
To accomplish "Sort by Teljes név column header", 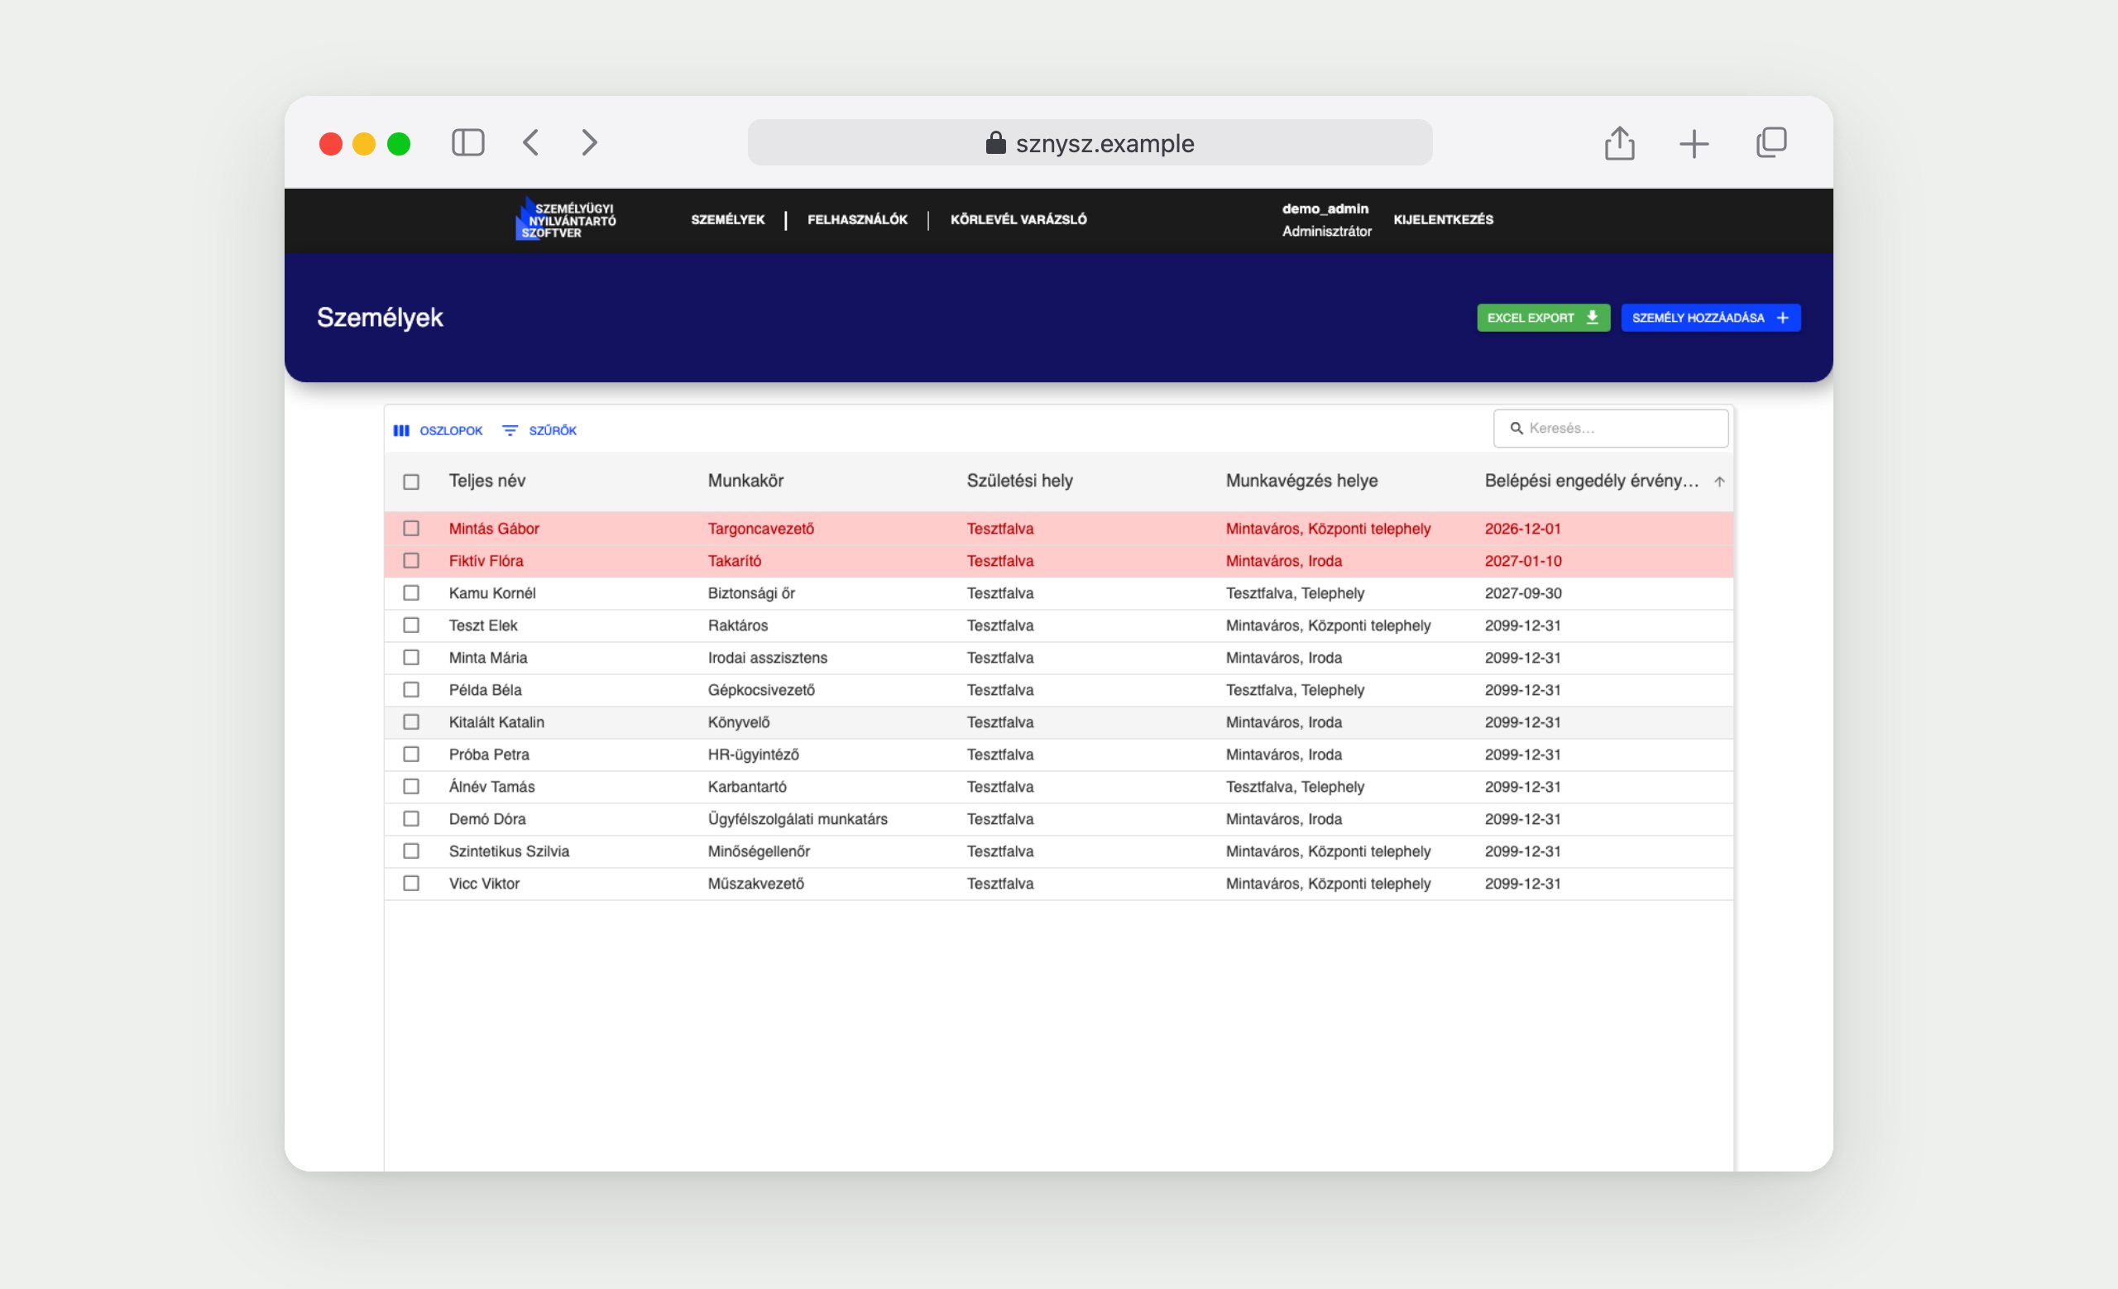I will point(486,481).
